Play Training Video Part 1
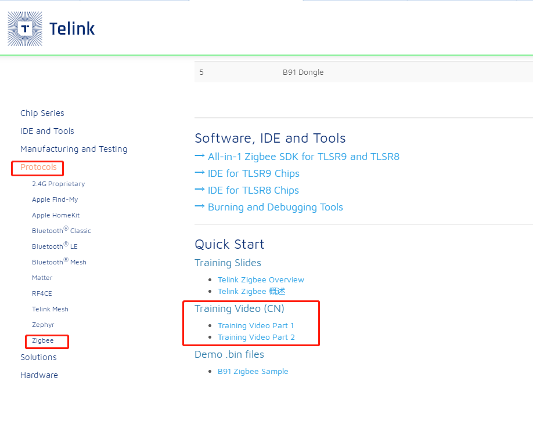This screenshot has height=443, width=533. click(255, 325)
